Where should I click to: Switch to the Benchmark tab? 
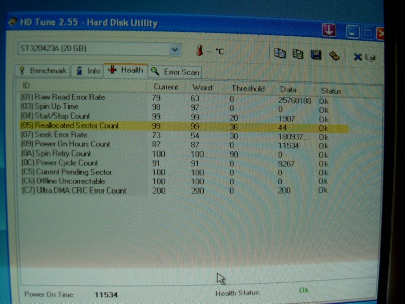[43, 70]
